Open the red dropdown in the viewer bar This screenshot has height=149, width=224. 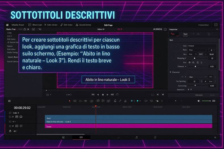[x=120, y=29]
